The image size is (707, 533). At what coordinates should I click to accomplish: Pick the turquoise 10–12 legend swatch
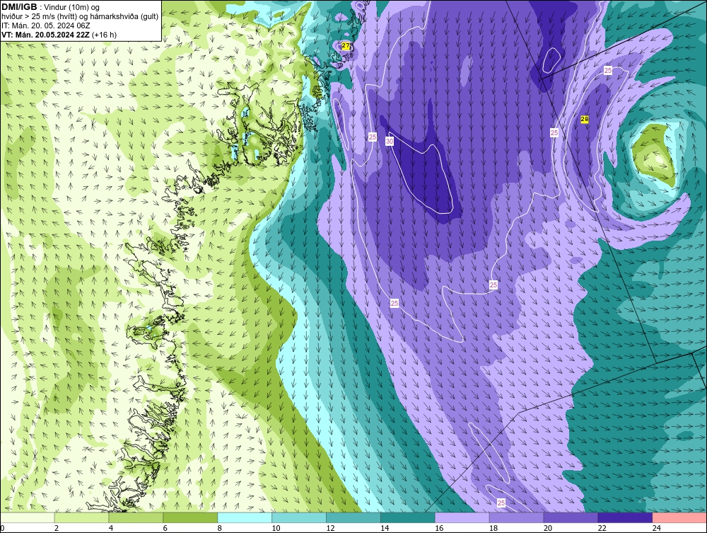[299, 517]
